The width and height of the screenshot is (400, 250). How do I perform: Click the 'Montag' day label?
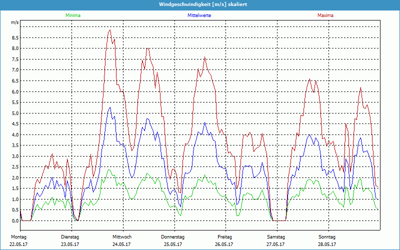(x=18, y=237)
